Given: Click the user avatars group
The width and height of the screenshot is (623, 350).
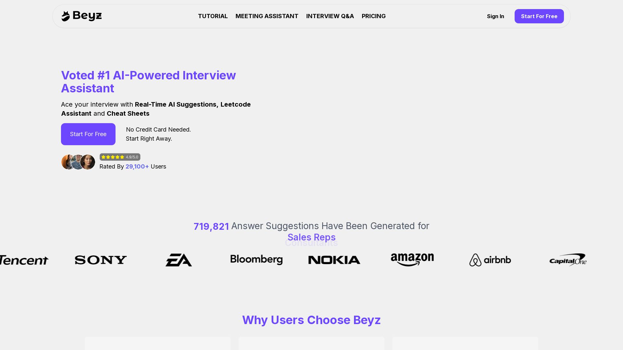Looking at the screenshot, I should [x=78, y=162].
